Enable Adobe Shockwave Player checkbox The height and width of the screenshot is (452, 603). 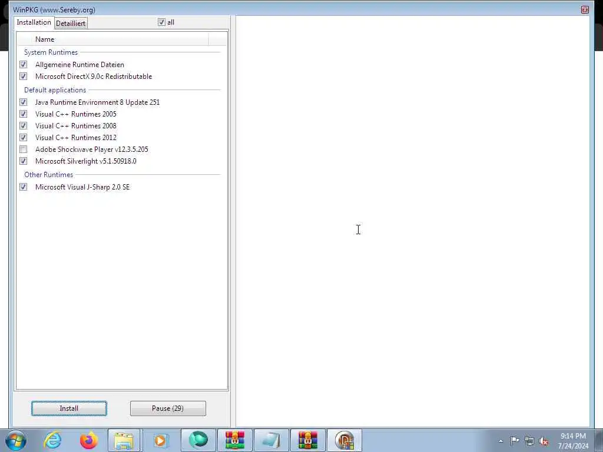(x=24, y=149)
